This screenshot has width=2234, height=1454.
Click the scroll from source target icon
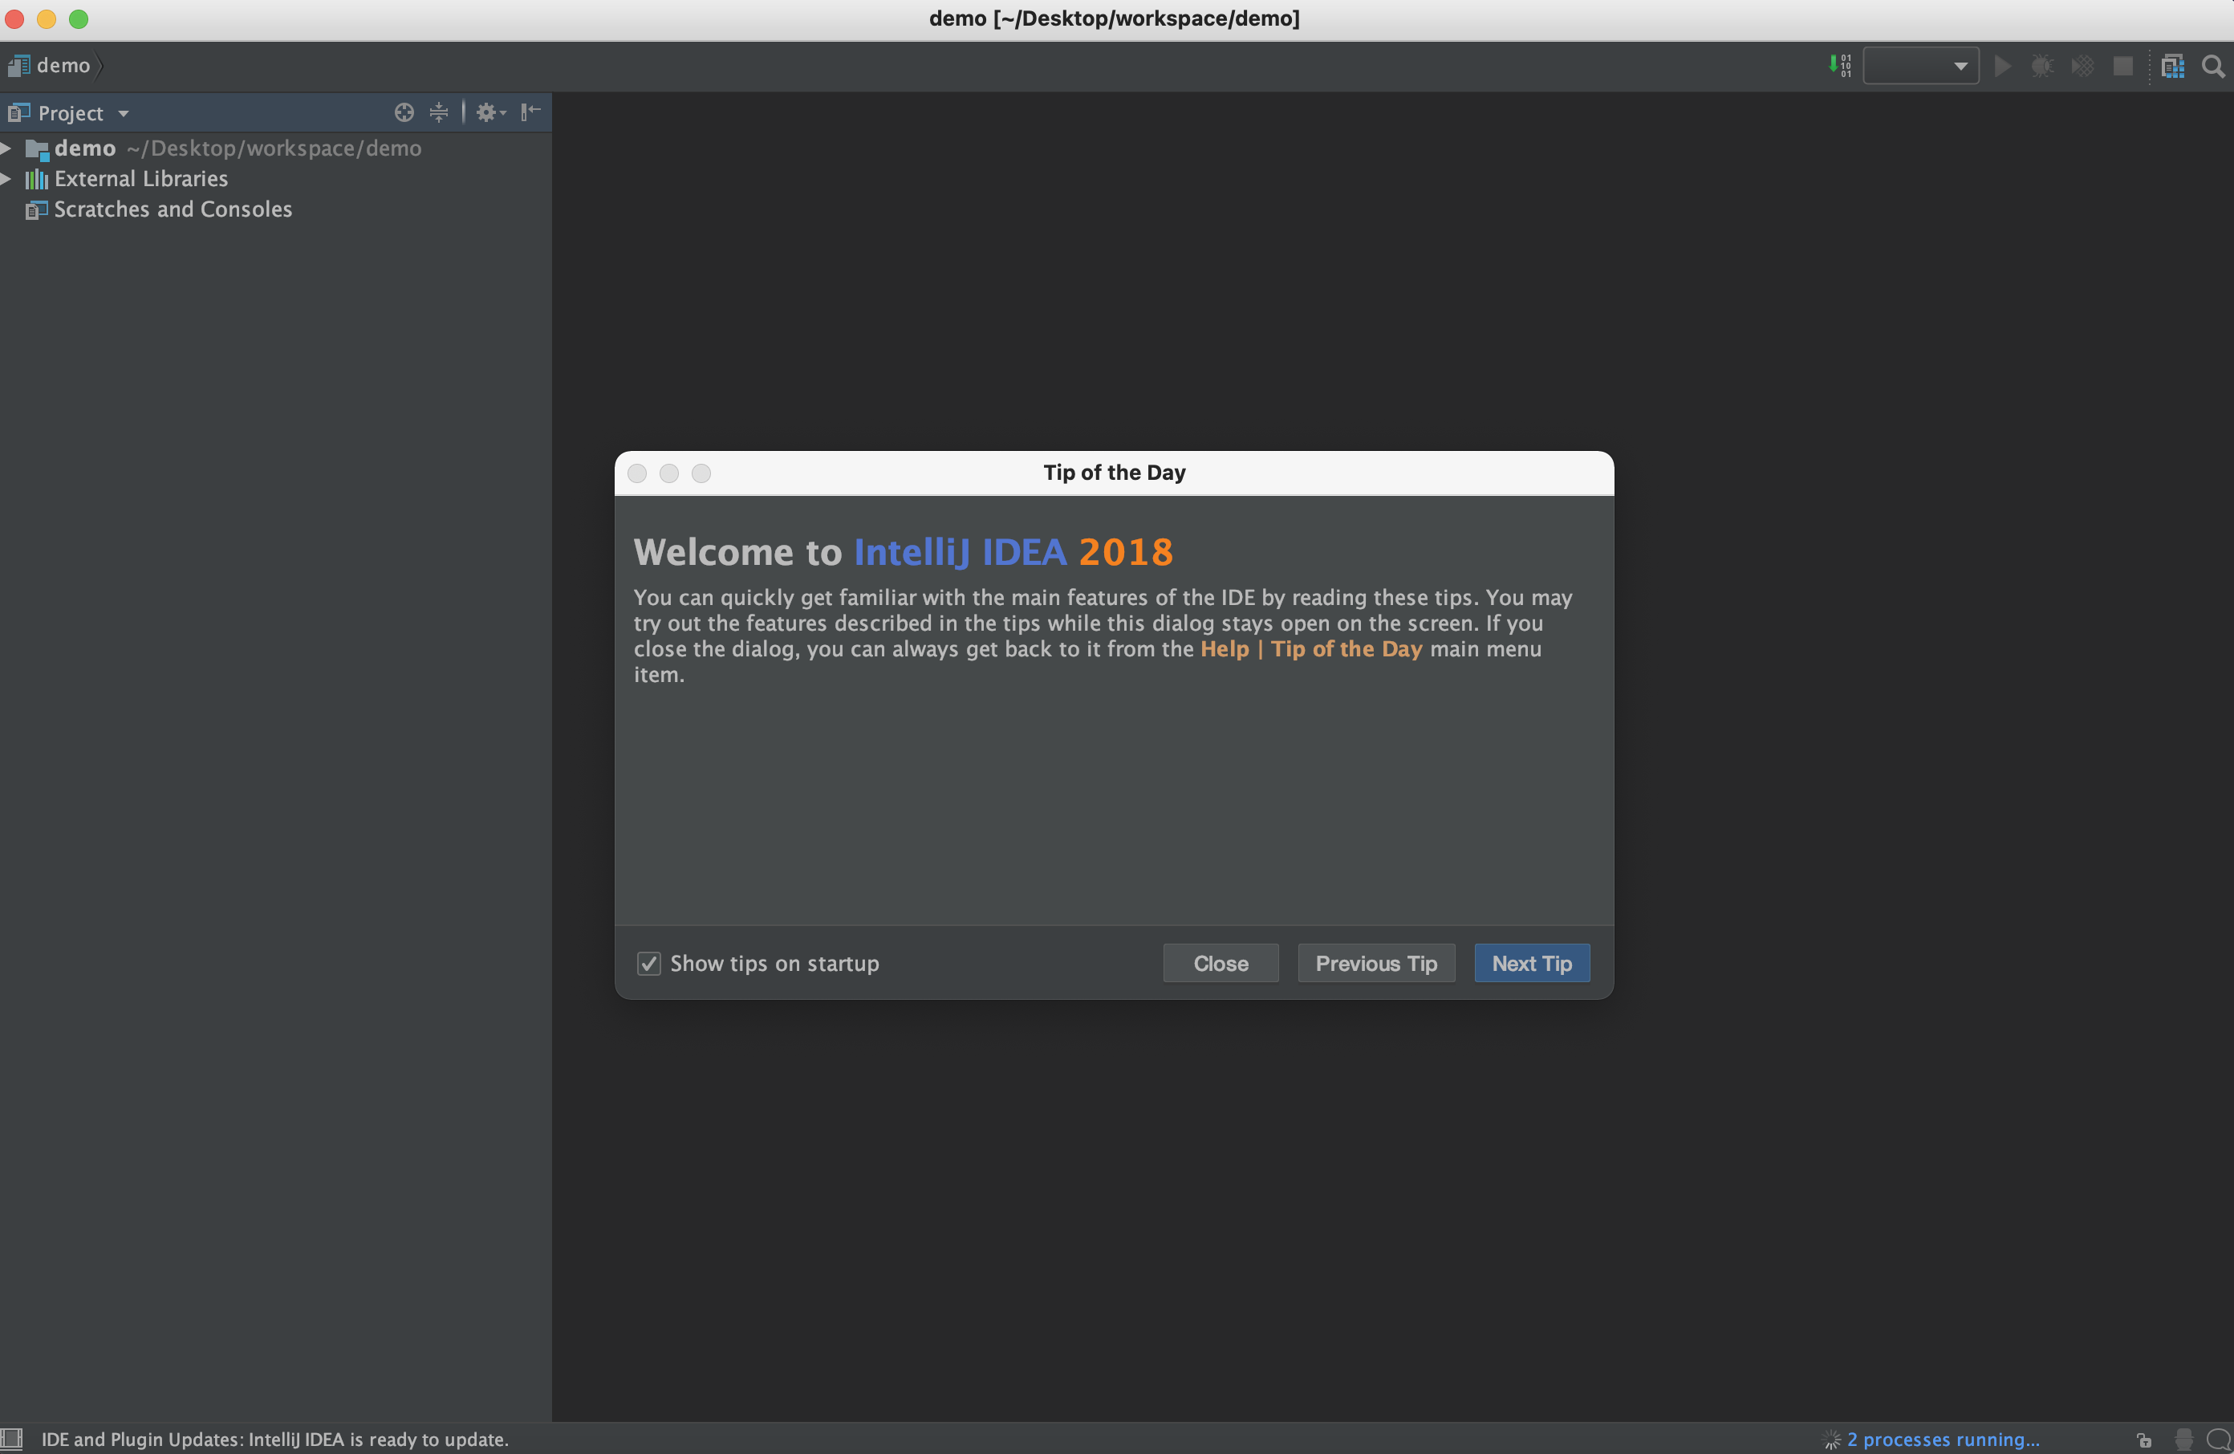[x=404, y=112]
